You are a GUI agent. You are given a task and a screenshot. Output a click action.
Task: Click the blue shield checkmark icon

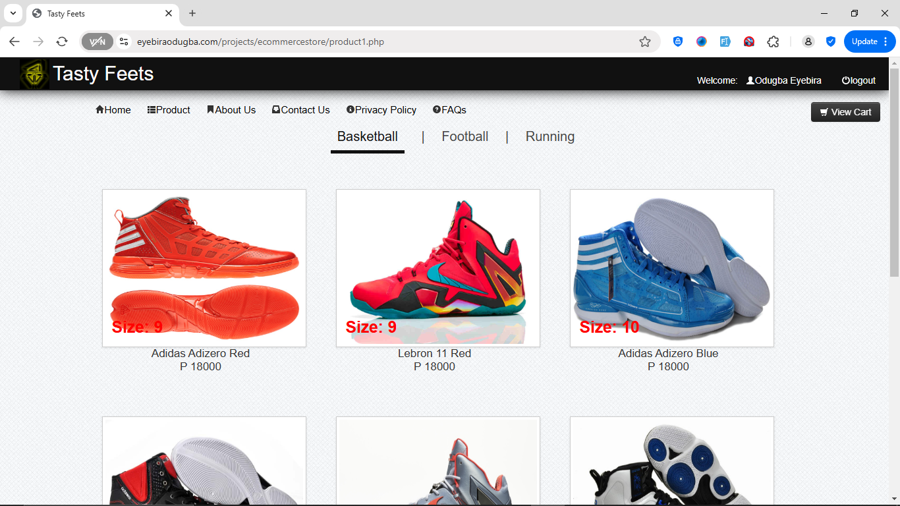(831, 42)
